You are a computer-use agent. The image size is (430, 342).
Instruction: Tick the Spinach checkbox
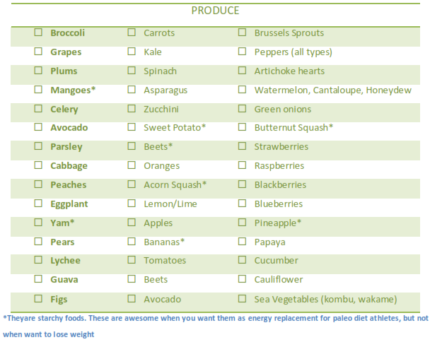click(132, 71)
